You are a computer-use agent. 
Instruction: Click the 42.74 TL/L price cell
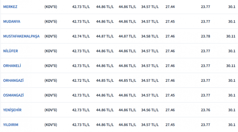(81, 36)
